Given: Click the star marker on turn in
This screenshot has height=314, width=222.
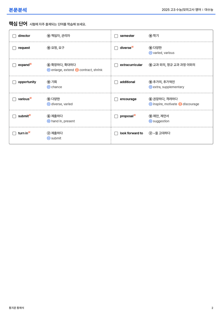Looking at the screenshot, I should click(29, 132).
